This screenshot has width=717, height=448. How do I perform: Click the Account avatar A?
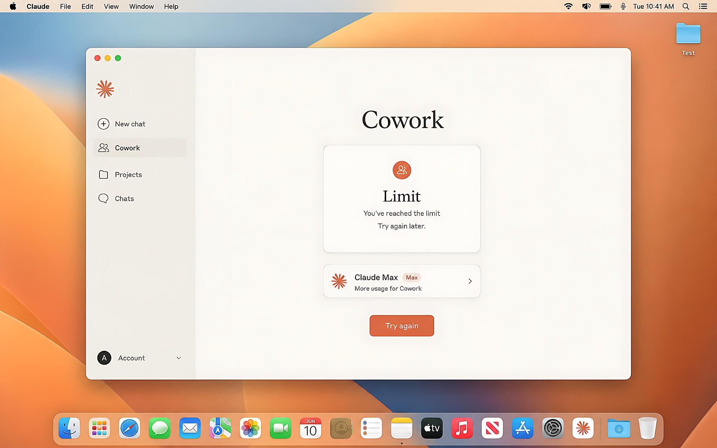[104, 358]
